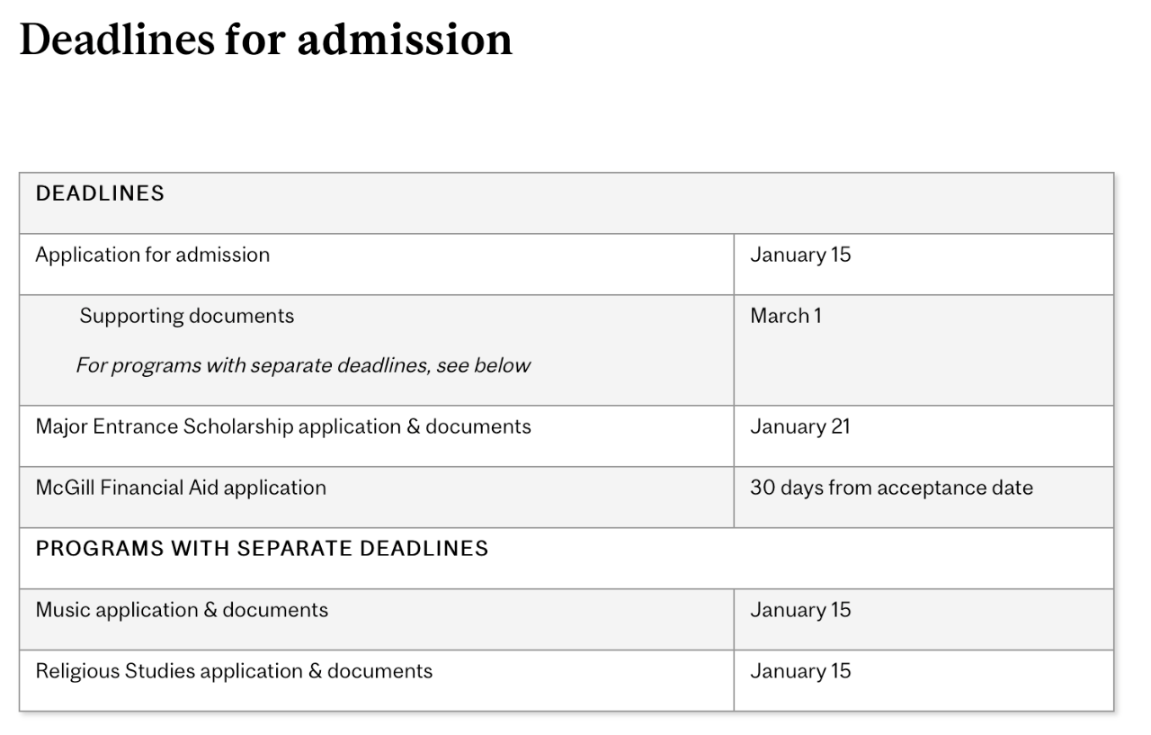Click the word Scholarship in the table
Image resolution: width=1151 pixels, height=735 pixels.
point(238,426)
